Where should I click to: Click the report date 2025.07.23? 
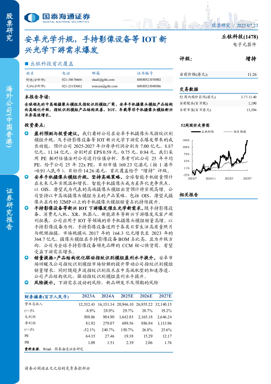coord(247,25)
